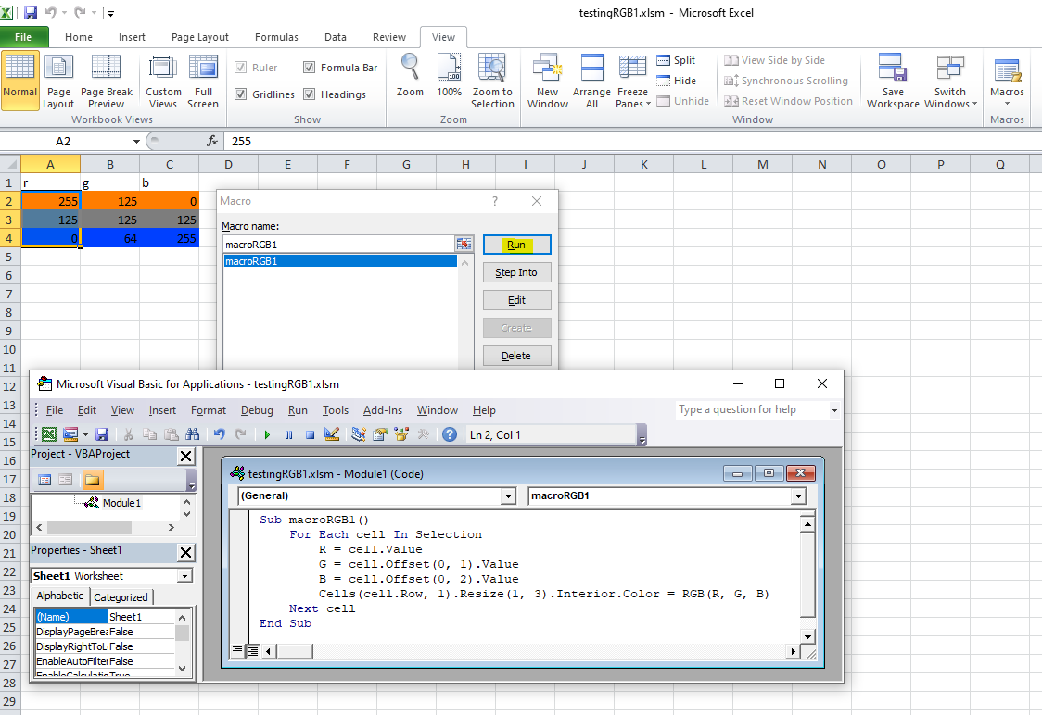Close the Properties - Sheet1 pane
Viewport: 1042px width, 715px height.
(x=186, y=552)
